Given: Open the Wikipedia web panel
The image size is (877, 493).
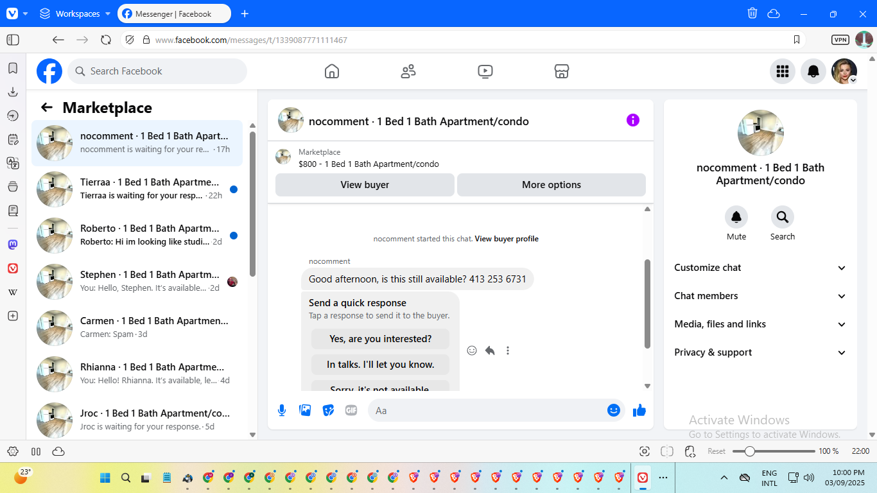Looking at the screenshot, I should pyautogui.click(x=13, y=292).
